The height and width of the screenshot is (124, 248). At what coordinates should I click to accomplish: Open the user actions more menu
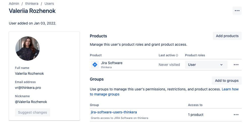click(237, 11)
